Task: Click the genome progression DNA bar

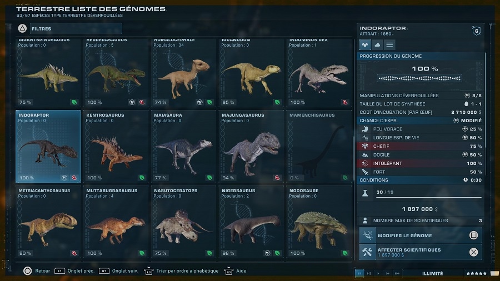Action: click(x=419, y=78)
